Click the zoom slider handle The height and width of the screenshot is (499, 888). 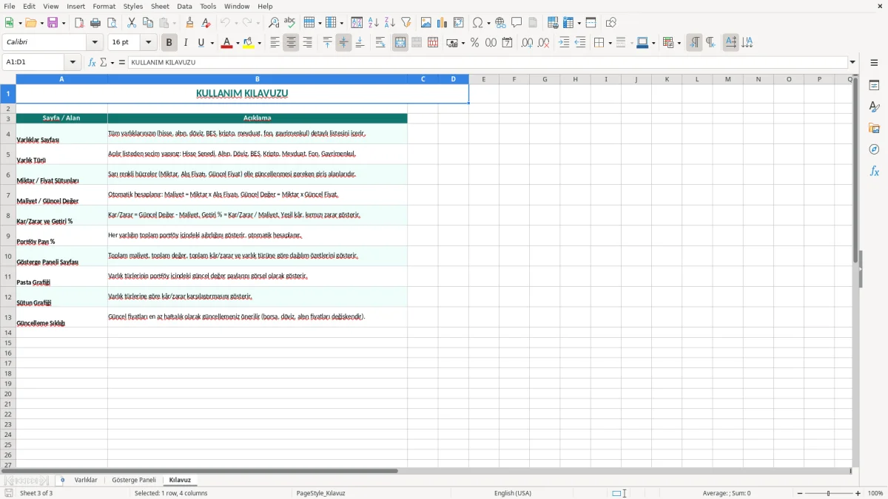pyautogui.click(x=829, y=493)
